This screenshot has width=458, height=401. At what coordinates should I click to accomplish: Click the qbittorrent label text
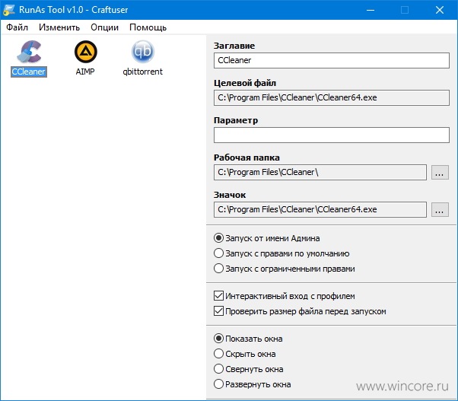click(x=142, y=72)
